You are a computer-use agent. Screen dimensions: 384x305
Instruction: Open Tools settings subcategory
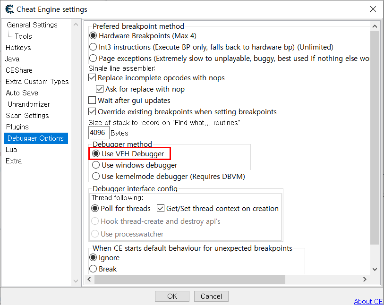[x=23, y=36]
